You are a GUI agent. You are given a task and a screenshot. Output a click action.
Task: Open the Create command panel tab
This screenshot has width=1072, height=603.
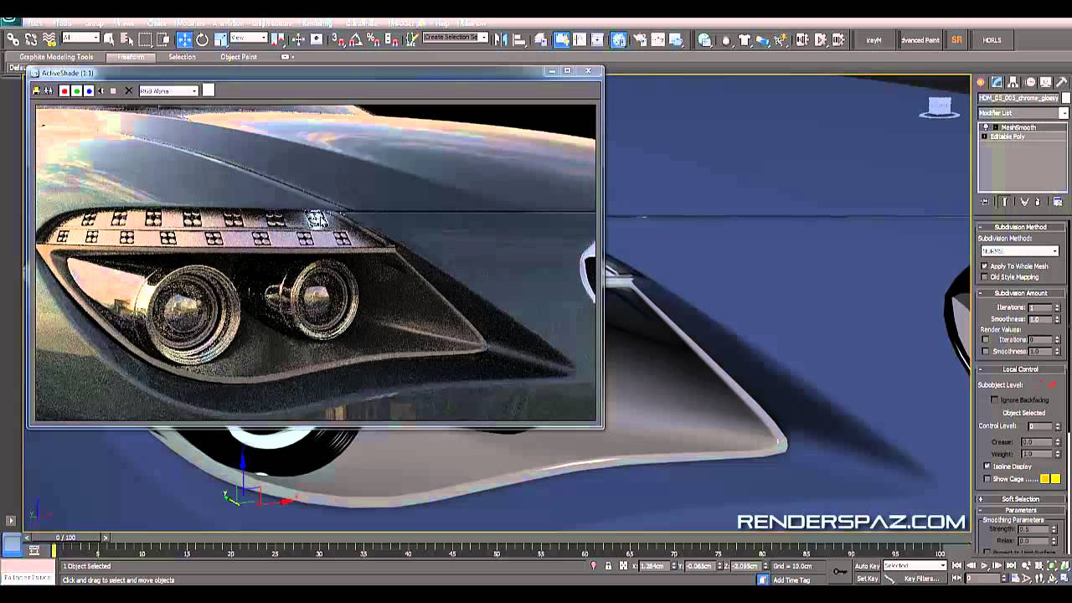(981, 82)
